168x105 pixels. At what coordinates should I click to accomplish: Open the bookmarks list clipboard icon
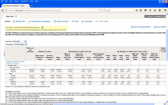[141, 10]
